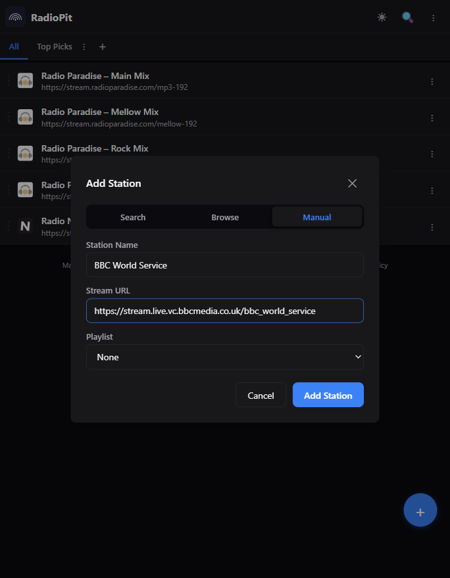Click Radio Paradise Mellow Mix station icon
450x578 pixels.
point(25,117)
